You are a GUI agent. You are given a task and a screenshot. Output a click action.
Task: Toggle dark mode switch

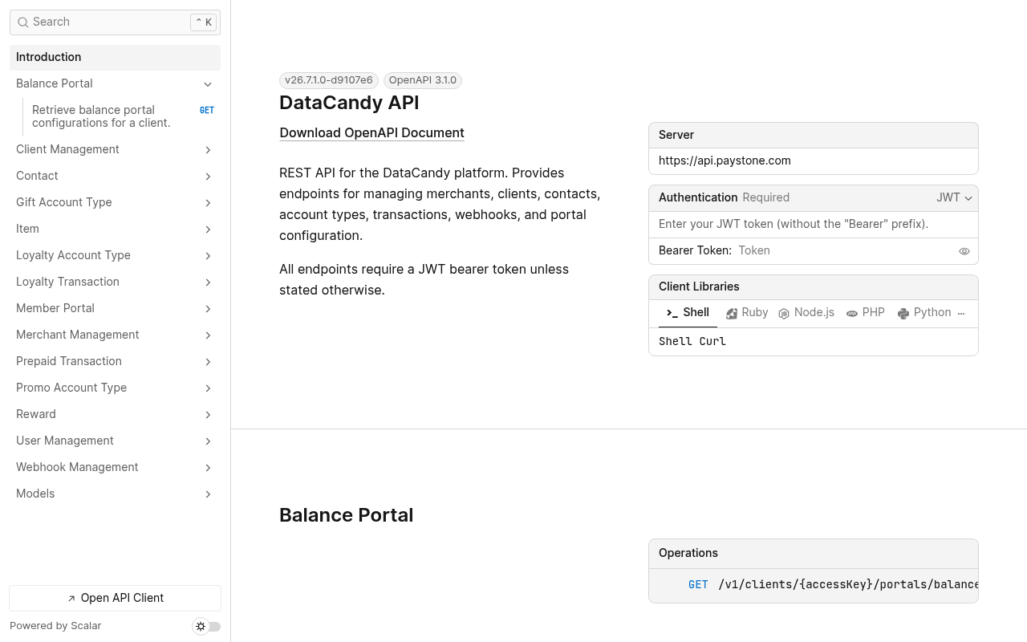tap(207, 627)
